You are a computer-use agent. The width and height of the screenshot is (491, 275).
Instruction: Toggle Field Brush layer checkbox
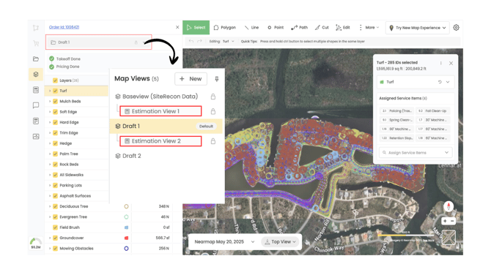tap(55, 227)
